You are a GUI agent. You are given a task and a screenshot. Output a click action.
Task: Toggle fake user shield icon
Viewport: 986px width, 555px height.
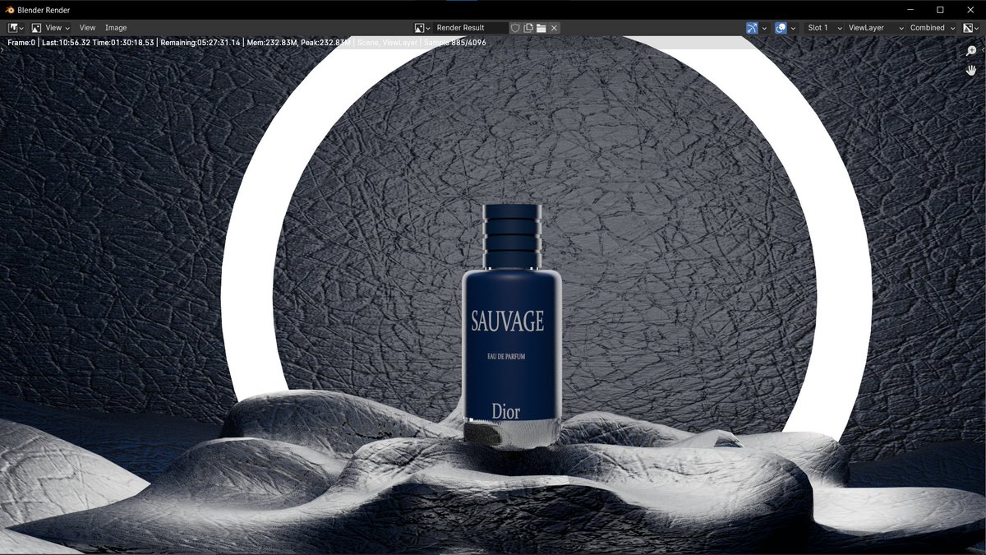point(515,28)
